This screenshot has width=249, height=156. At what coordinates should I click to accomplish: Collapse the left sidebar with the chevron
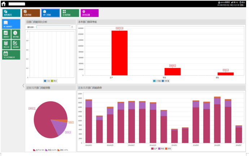point(23,86)
